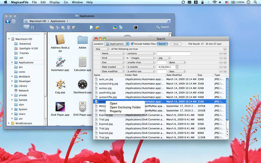
Task: Click the Stop button
Action: point(176,44)
